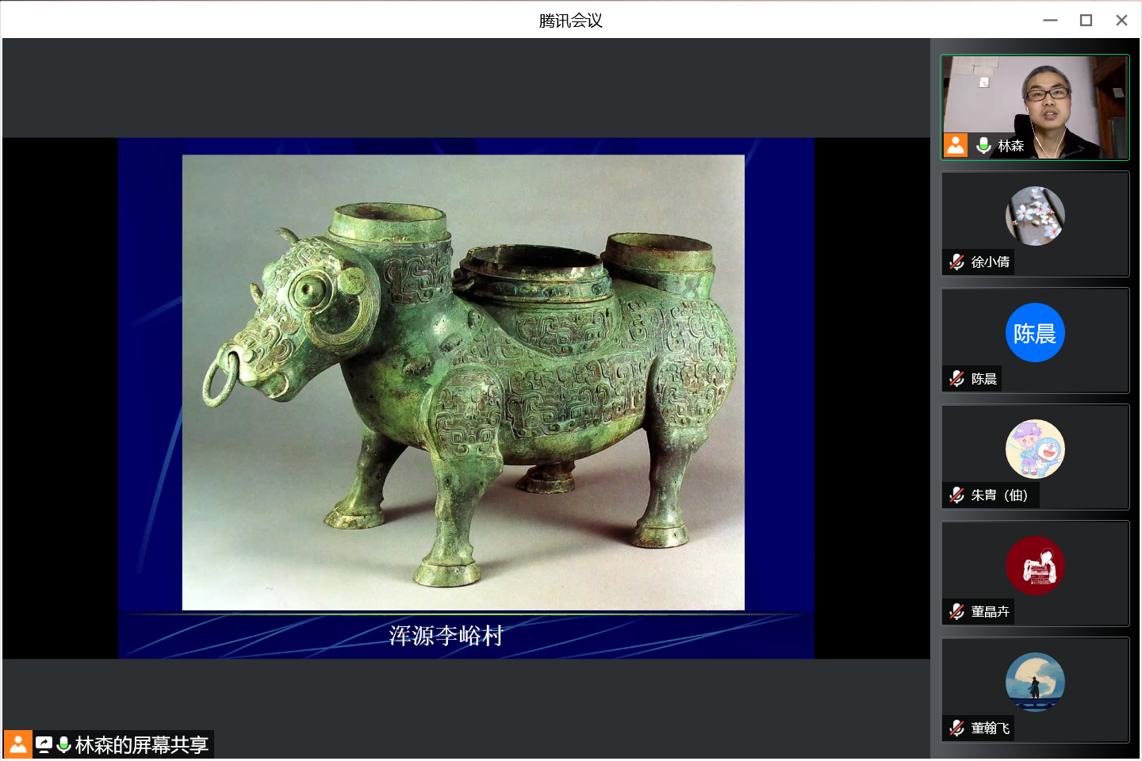Viewport: 1142px width, 761px height.
Task: Click the green mic icon before 林森的屏幕共享
Action: tap(64, 744)
